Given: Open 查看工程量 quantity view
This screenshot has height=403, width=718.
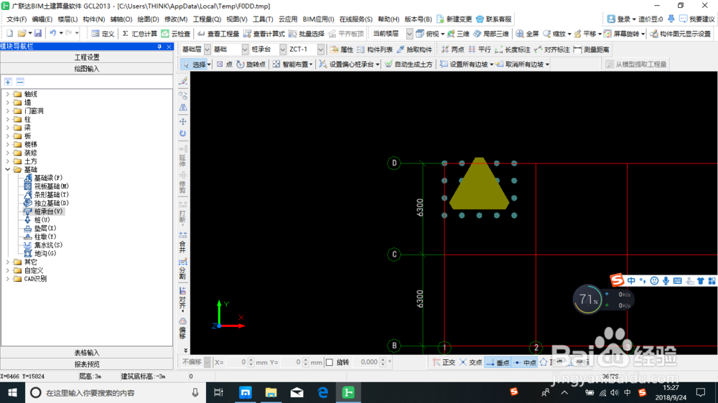Looking at the screenshot, I should click(218, 34).
